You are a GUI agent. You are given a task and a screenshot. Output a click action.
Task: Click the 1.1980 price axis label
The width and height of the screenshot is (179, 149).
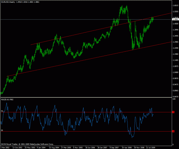tap(176, 54)
